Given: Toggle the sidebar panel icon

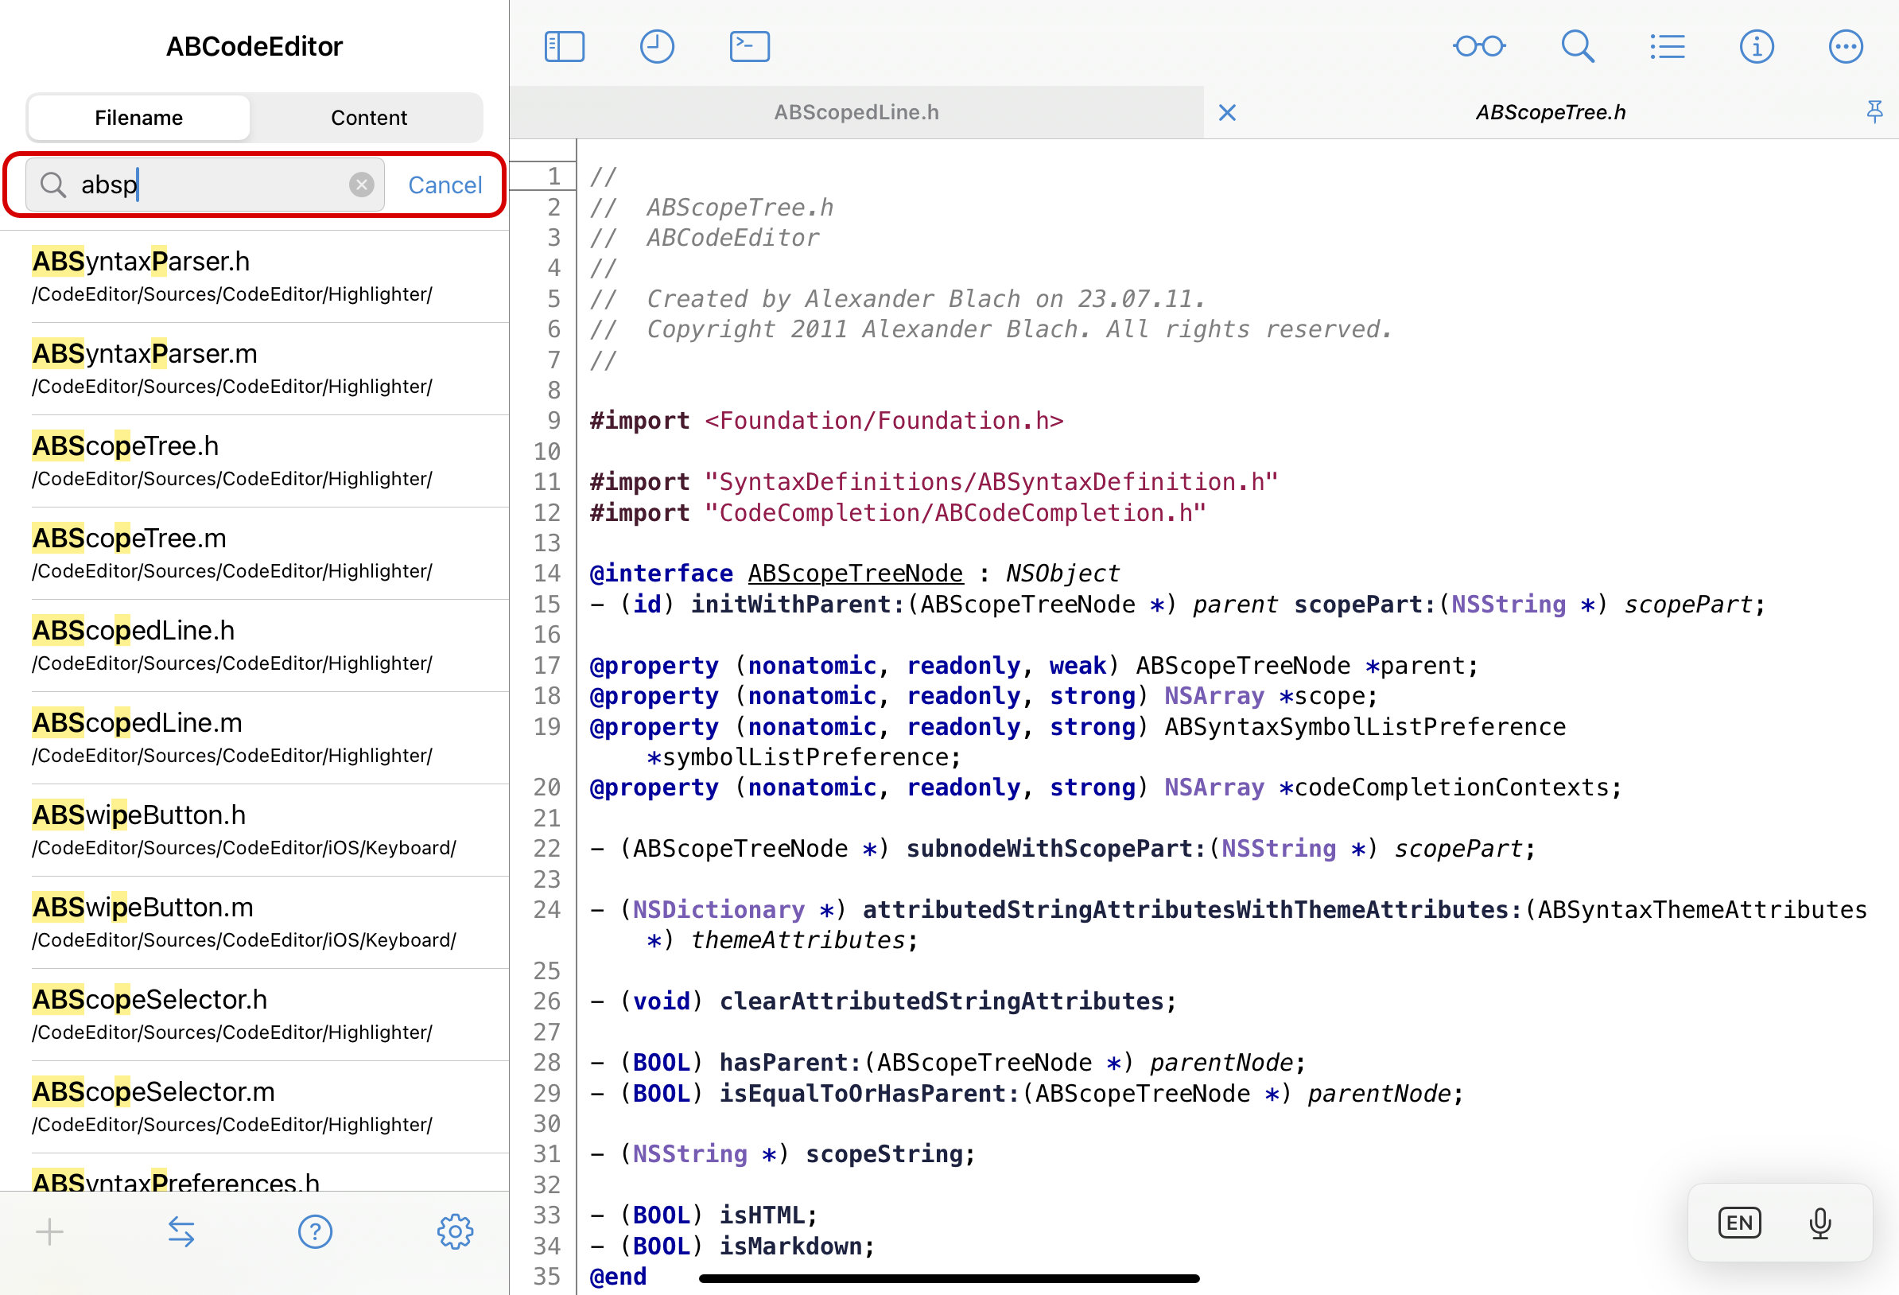Looking at the screenshot, I should tap(564, 47).
